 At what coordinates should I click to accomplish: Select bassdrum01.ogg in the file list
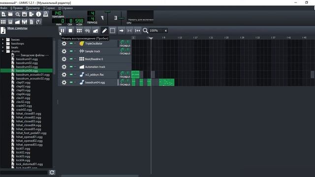[x=27, y=59]
